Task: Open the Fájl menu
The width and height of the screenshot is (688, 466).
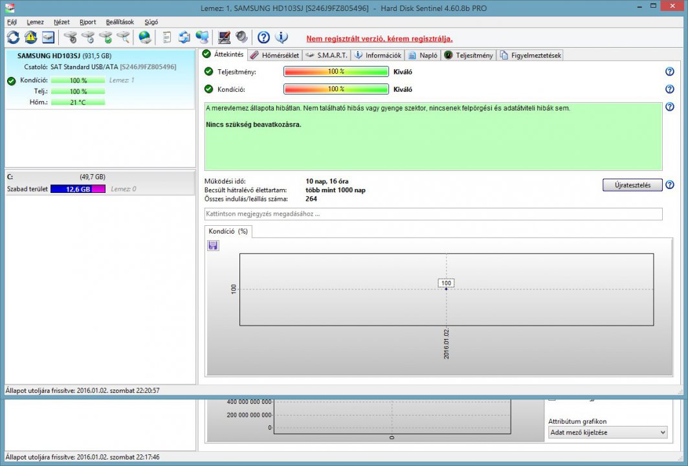Action: (x=12, y=22)
